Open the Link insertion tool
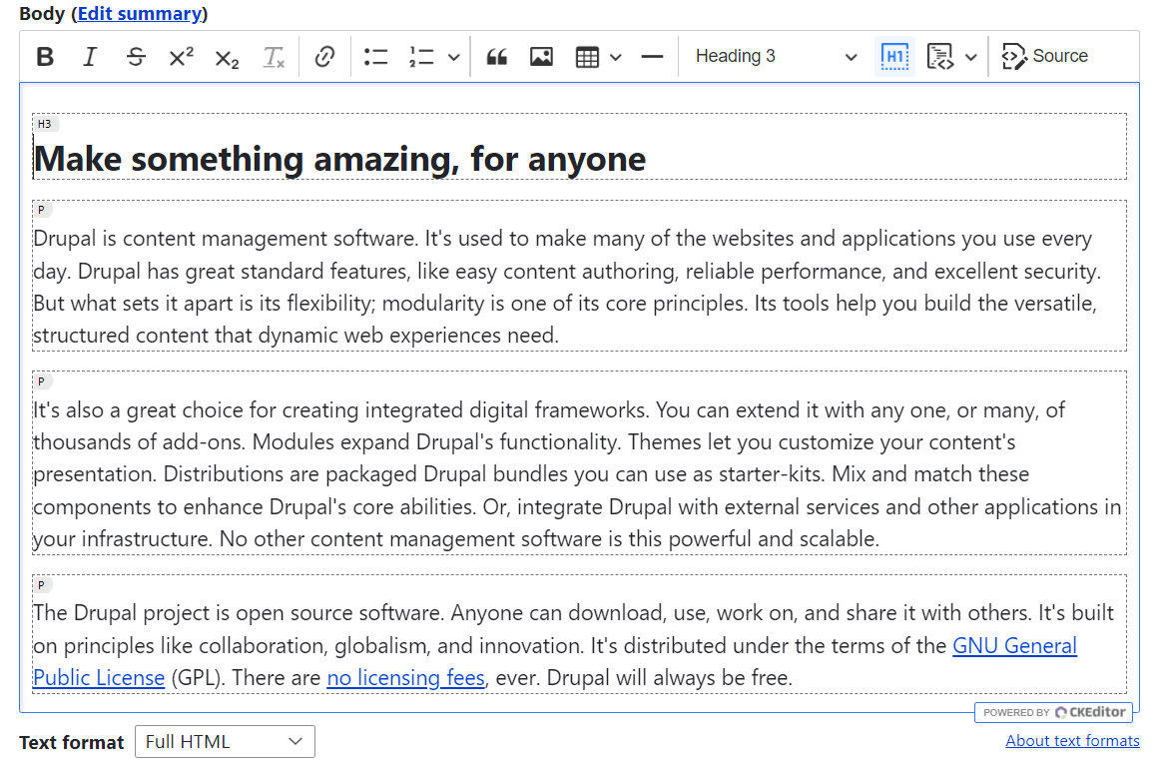 326,56
